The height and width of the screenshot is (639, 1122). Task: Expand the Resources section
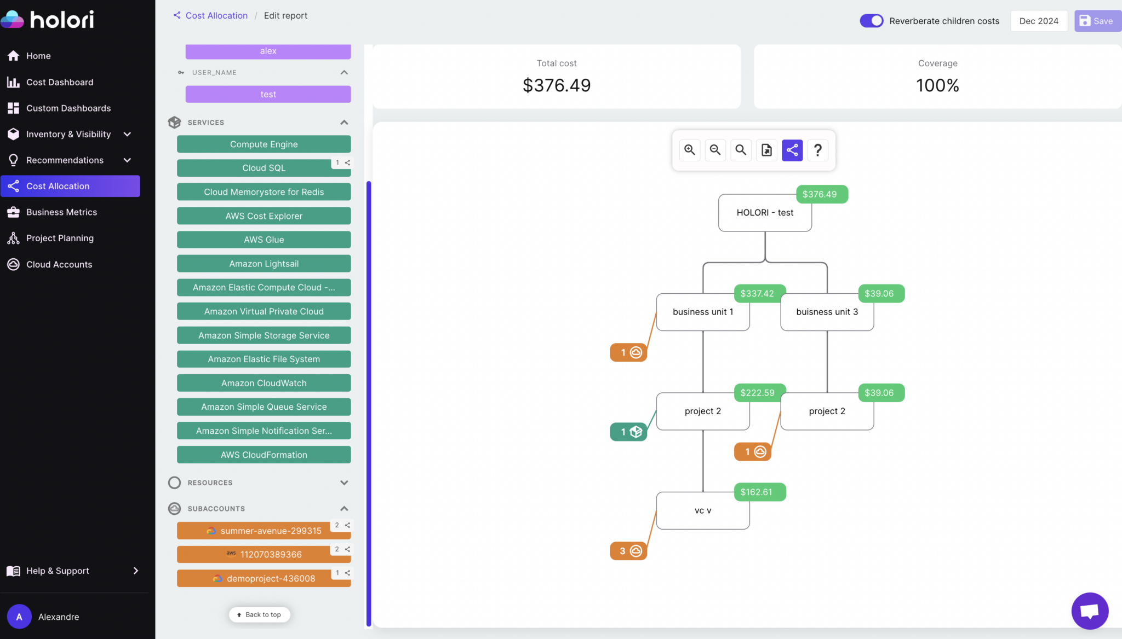(x=345, y=483)
